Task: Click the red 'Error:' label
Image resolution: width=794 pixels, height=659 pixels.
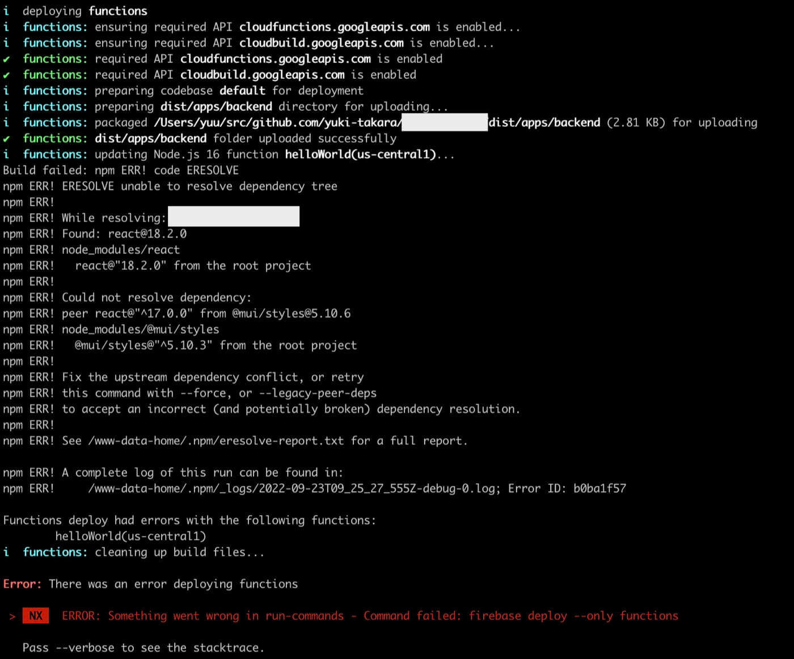Action: click(x=22, y=584)
